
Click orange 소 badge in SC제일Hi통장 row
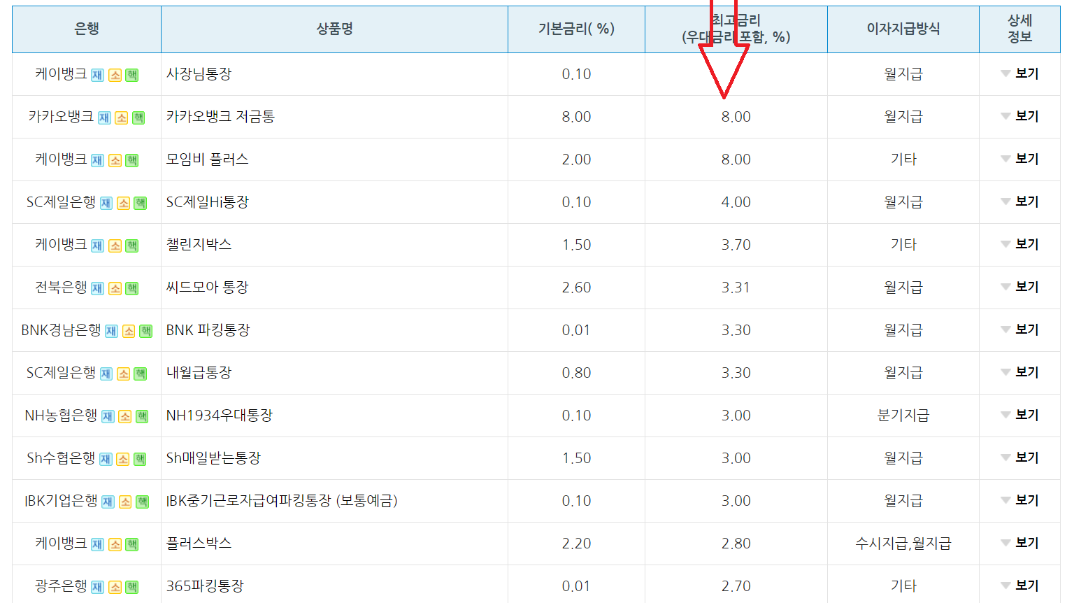coord(124,203)
